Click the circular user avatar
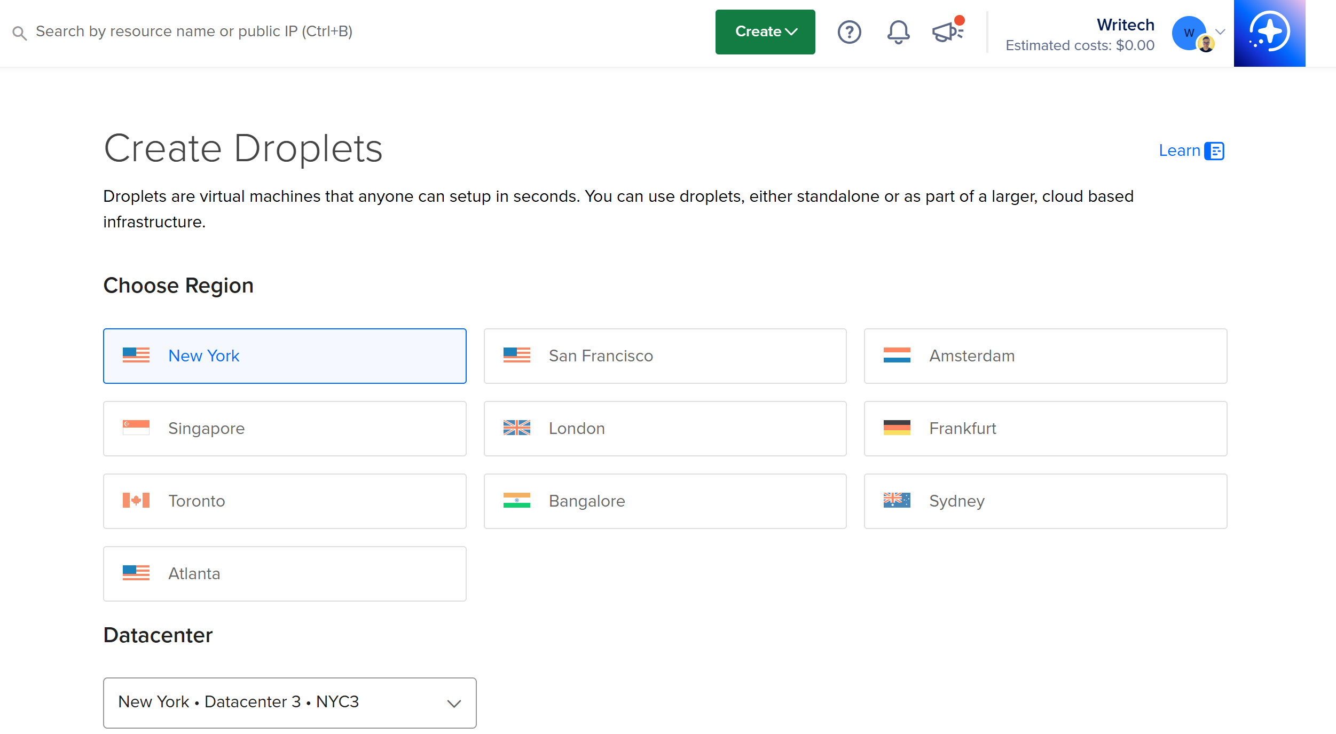 (x=1190, y=32)
